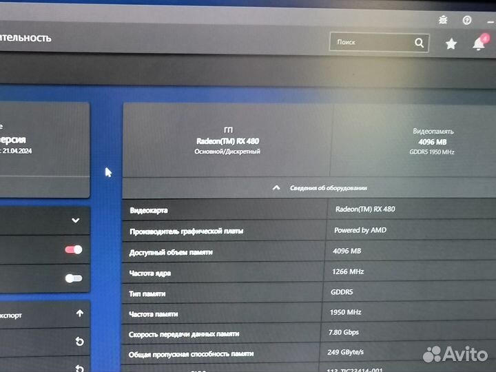Open favorites star icon
This screenshot has width=496, height=372.
coord(451,43)
